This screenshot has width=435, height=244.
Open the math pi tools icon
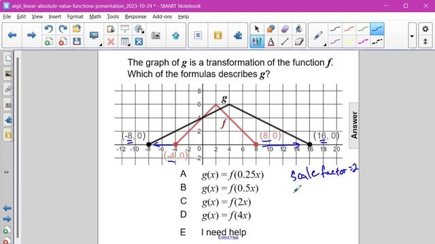tap(198, 35)
